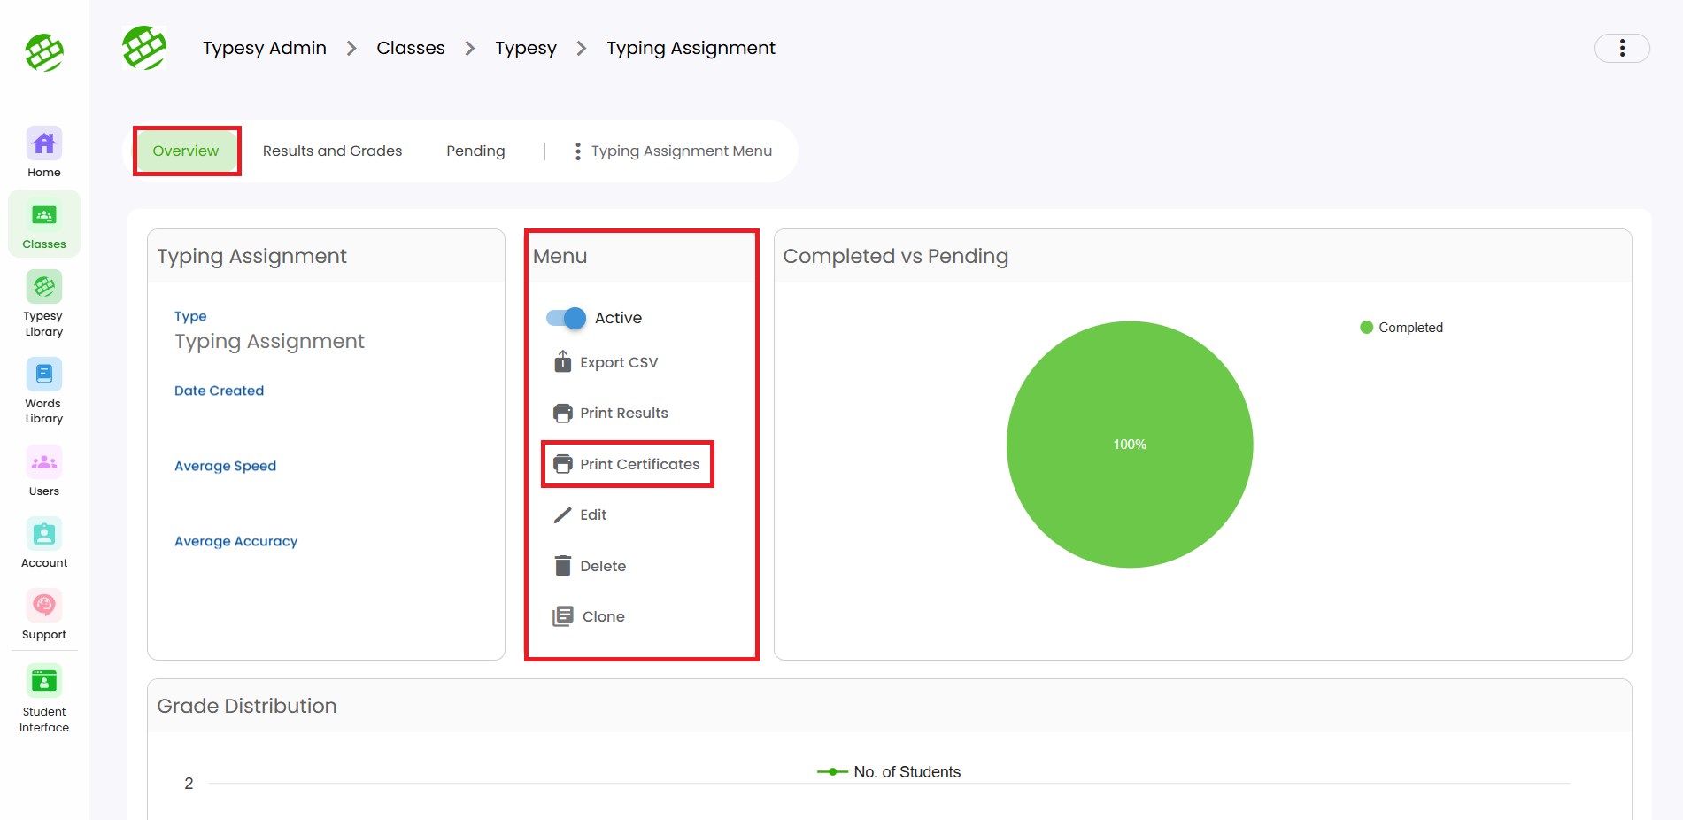Delete the assignment via trash icon
The image size is (1683, 820).
pyautogui.click(x=563, y=566)
